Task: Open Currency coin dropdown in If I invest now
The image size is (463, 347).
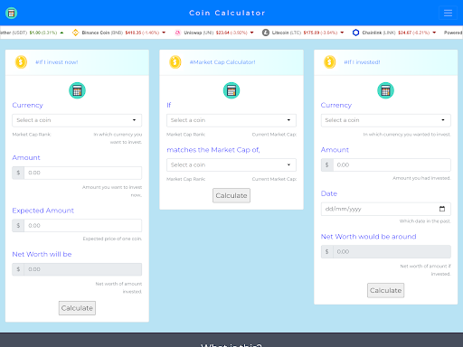Action: [x=77, y=120]
